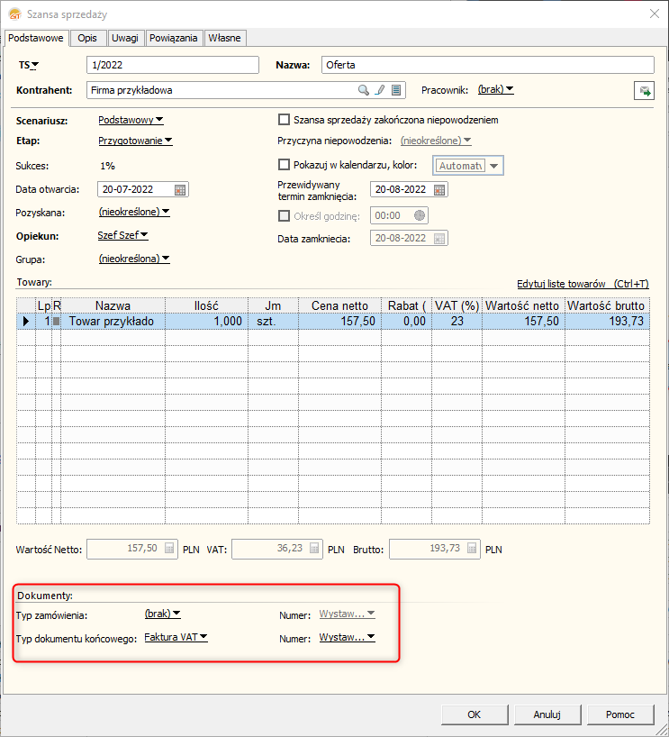Image resolution: width=669 pixels, height=737 pixels.
Task: Toggle the Określ godzinę checkbox
Action: 284,215
